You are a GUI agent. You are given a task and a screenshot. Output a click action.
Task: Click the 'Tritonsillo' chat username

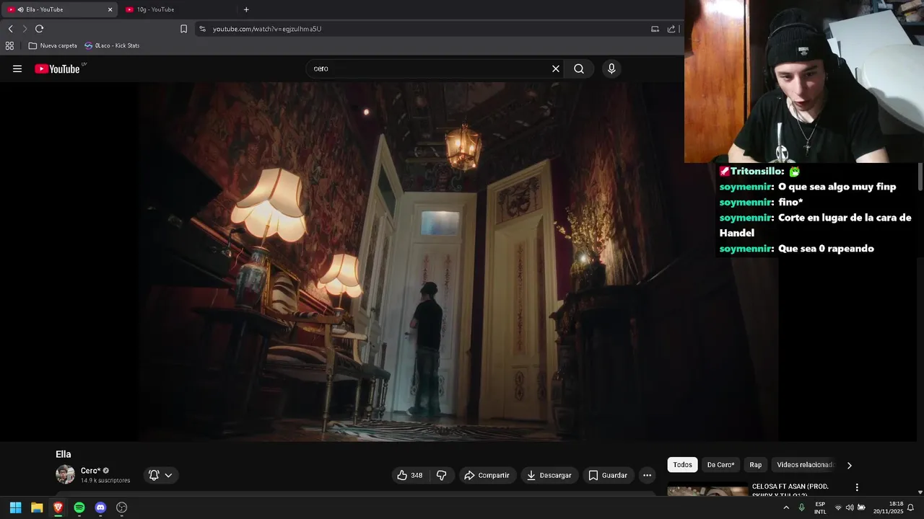[757, 172]
